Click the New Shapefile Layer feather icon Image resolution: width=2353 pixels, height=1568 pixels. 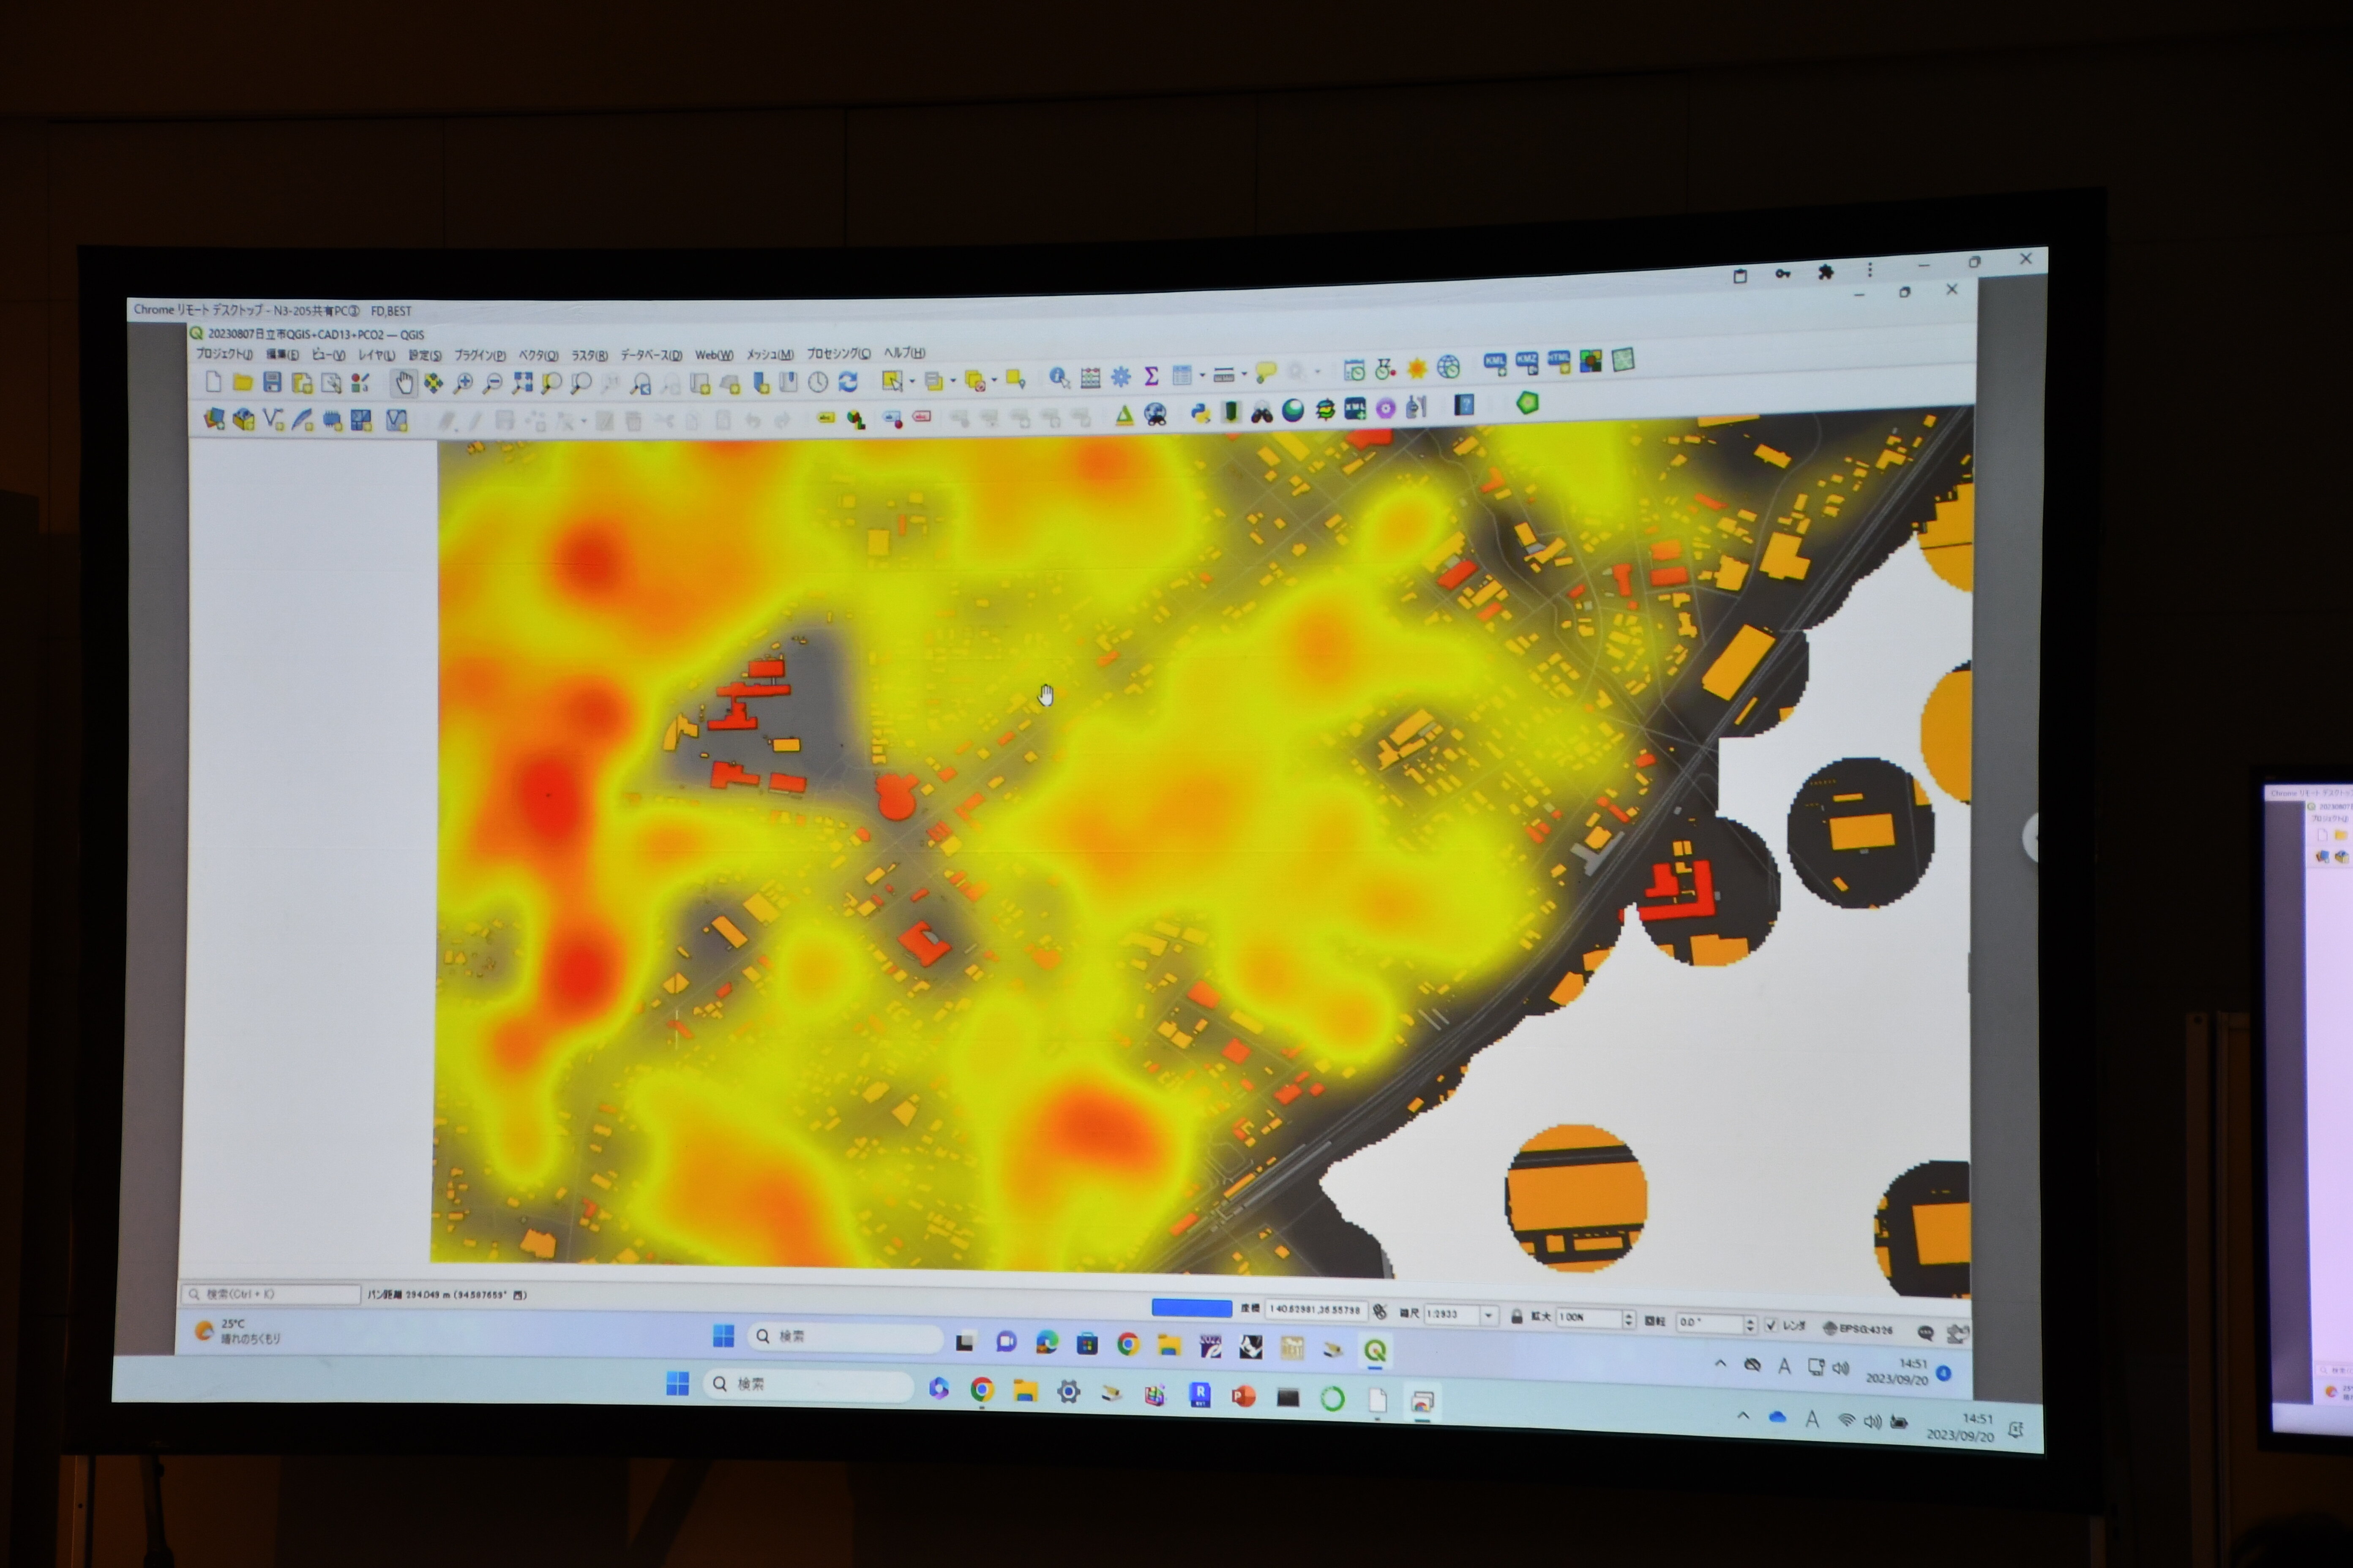click(x=302, y=420)
